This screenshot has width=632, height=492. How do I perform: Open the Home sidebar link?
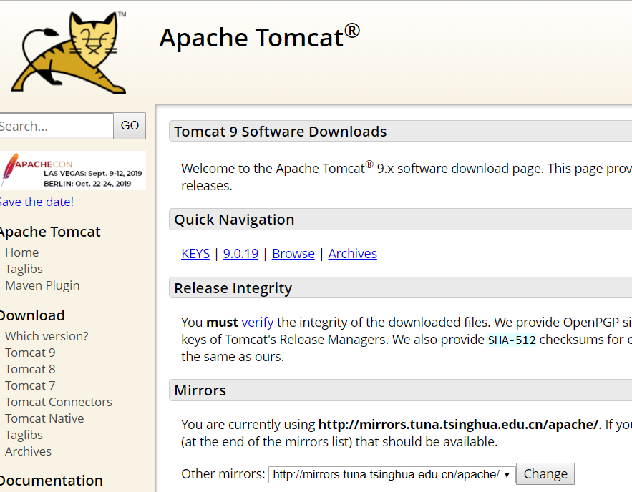(21, 252)
